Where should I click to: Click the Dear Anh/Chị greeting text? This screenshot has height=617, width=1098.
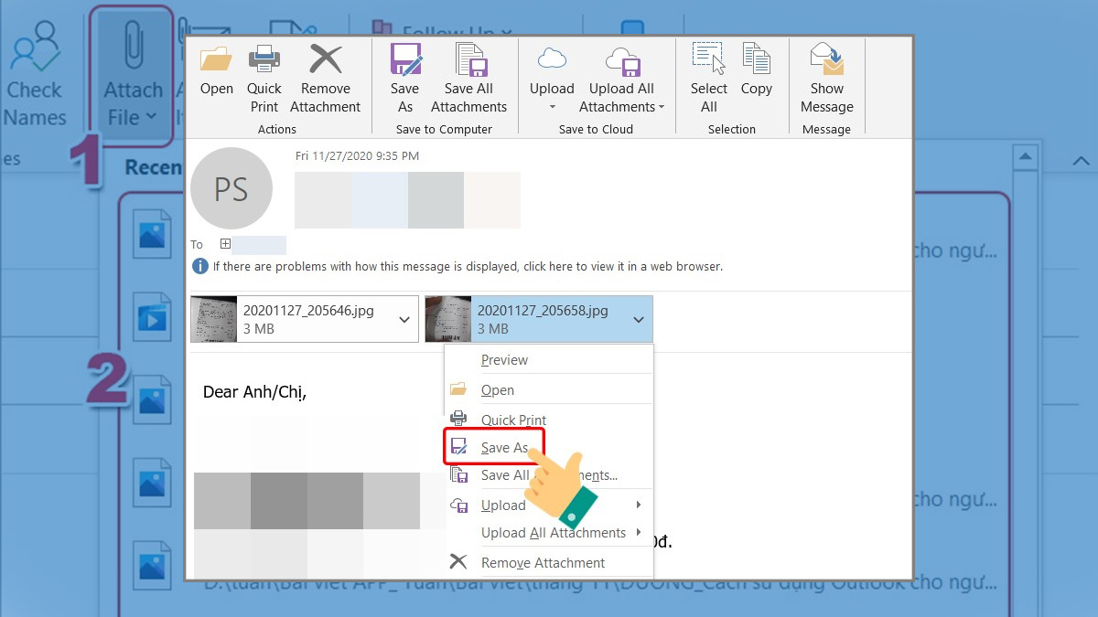(x=254, y=393)
